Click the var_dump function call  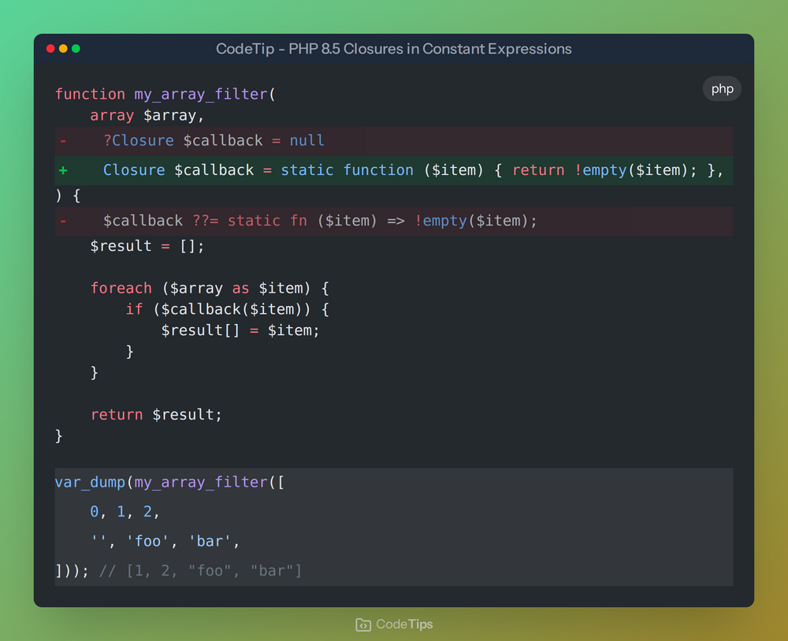point(90,483)
